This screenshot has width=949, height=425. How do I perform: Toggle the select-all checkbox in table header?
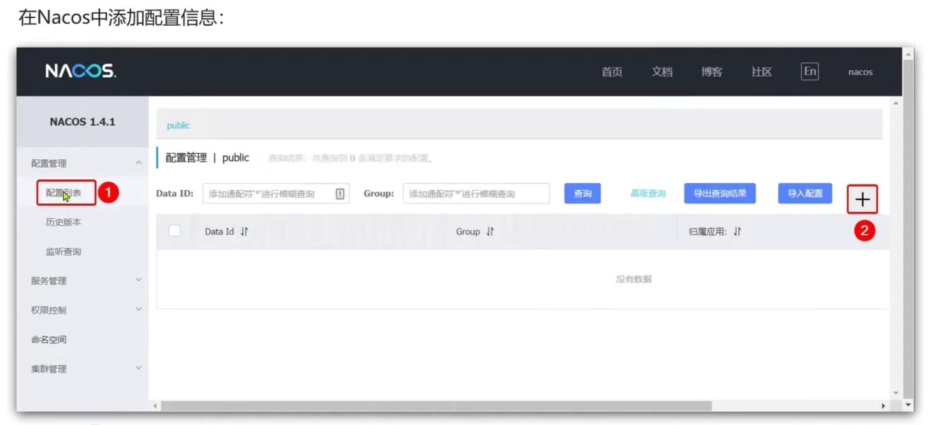tap(174, 231)
